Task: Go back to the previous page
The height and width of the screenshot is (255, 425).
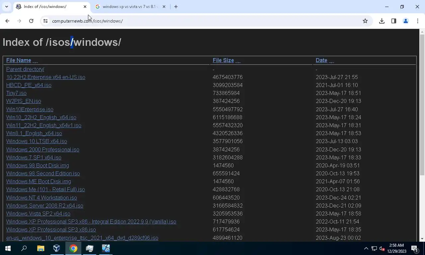Action: [7, 21]
